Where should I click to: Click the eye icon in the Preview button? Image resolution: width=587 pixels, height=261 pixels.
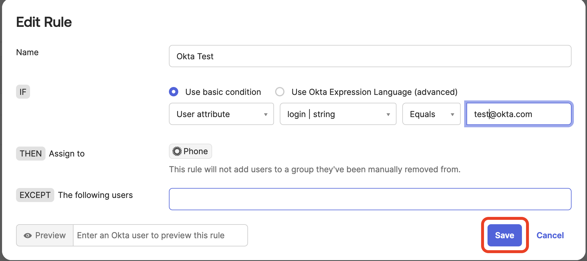pos(28,236)
